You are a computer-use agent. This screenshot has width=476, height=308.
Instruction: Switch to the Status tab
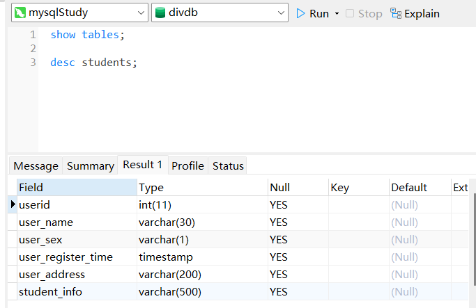(228, 165)
